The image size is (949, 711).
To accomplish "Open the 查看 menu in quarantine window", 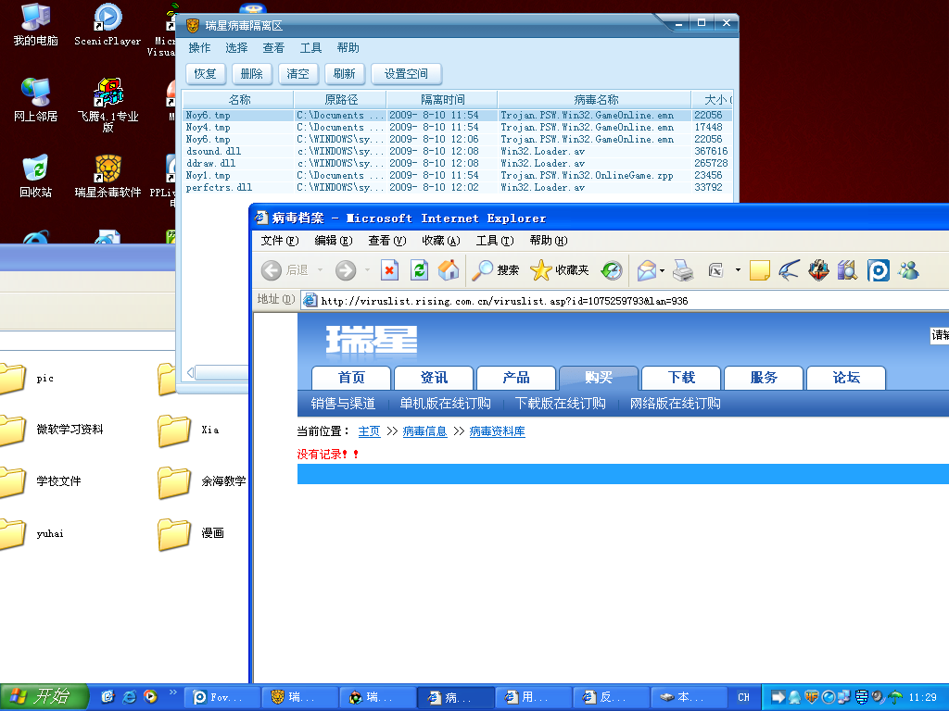I will click(x=273, y=48).
